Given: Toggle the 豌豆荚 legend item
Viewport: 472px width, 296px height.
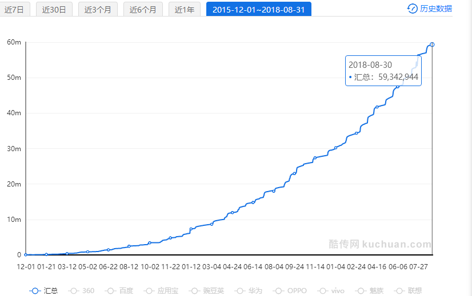Looking at the screenshot, I should (x=206, y=290).
